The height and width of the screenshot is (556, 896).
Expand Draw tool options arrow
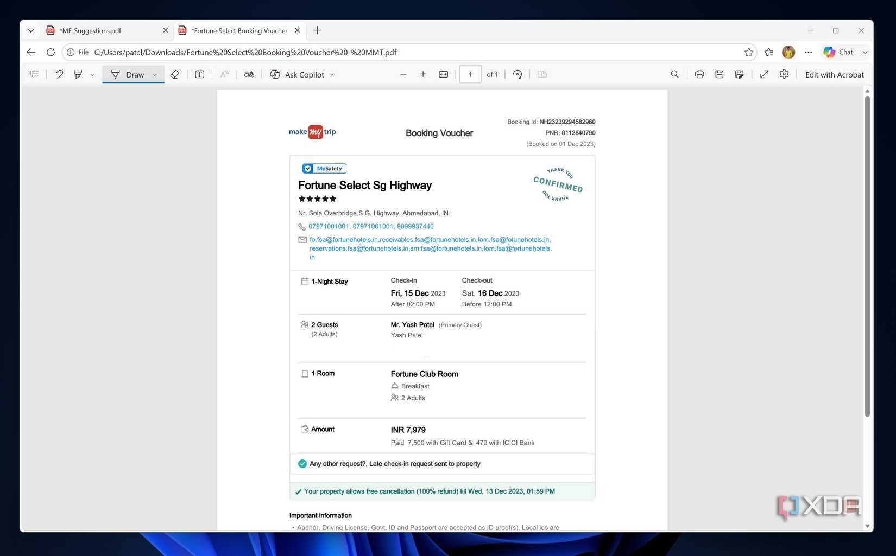155,75
